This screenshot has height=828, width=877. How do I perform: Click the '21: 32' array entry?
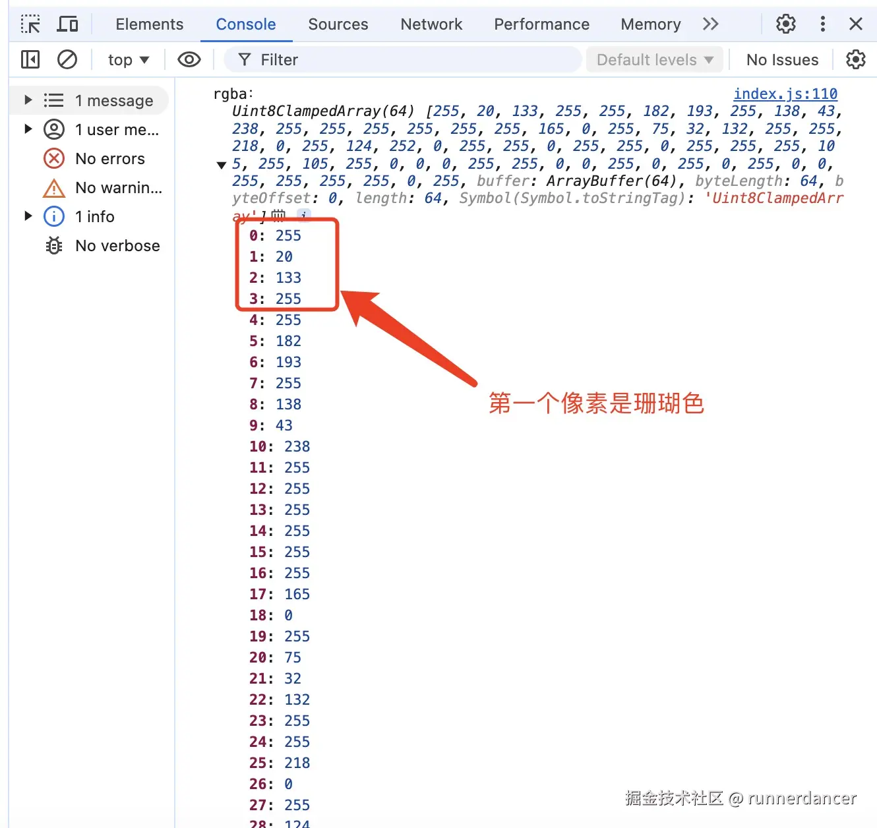(275, 678)
